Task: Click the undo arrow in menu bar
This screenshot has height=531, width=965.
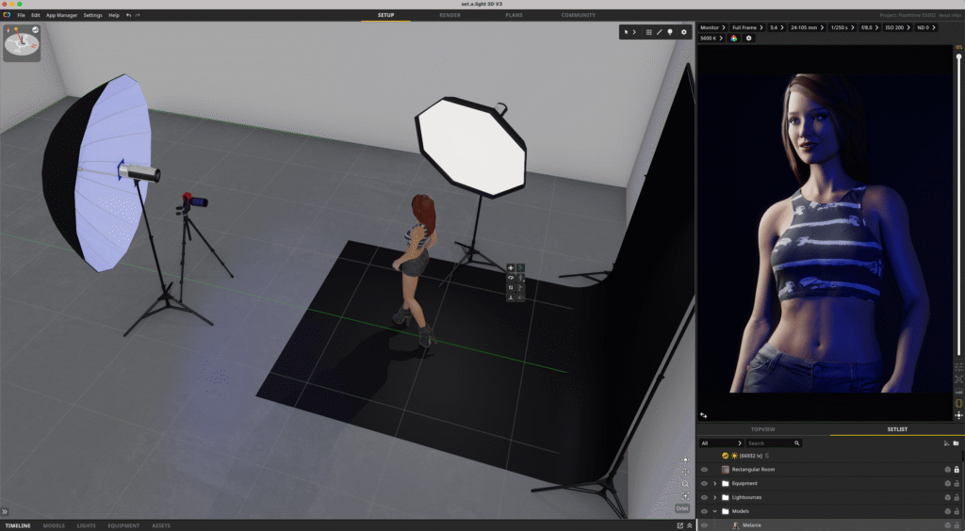Action: coord(128,15)
